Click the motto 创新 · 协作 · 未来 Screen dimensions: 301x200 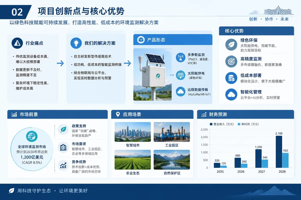click(269, 19)
